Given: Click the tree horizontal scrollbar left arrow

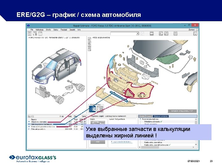Looking at the screenshot, I should (x=140, y=147).
